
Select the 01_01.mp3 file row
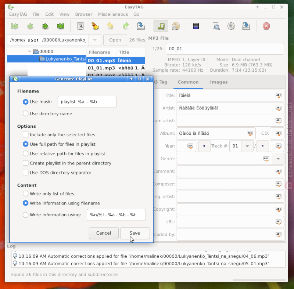tap(116, 68)
